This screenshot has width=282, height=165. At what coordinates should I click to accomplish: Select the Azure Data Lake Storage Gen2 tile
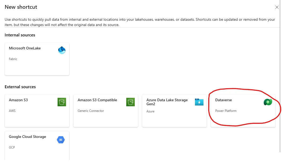coord(174,111)
